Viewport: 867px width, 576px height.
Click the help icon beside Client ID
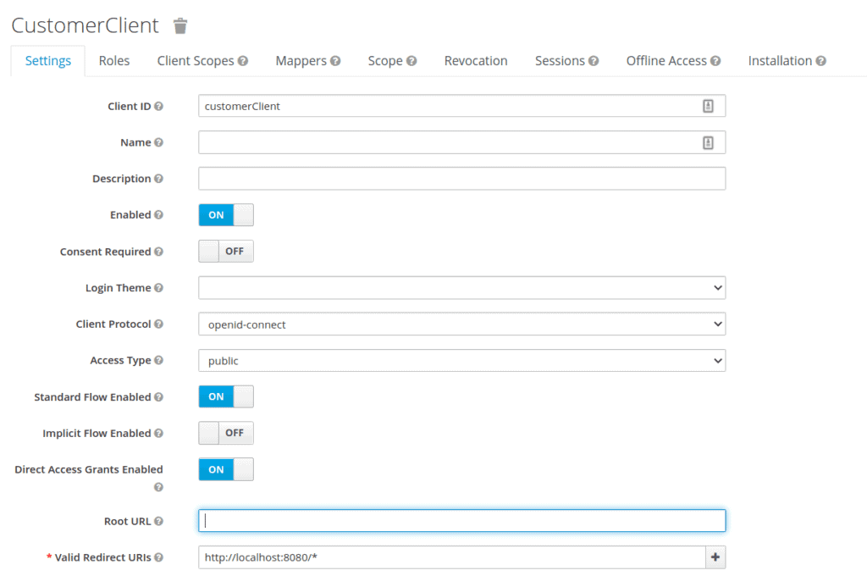(159, 107)
